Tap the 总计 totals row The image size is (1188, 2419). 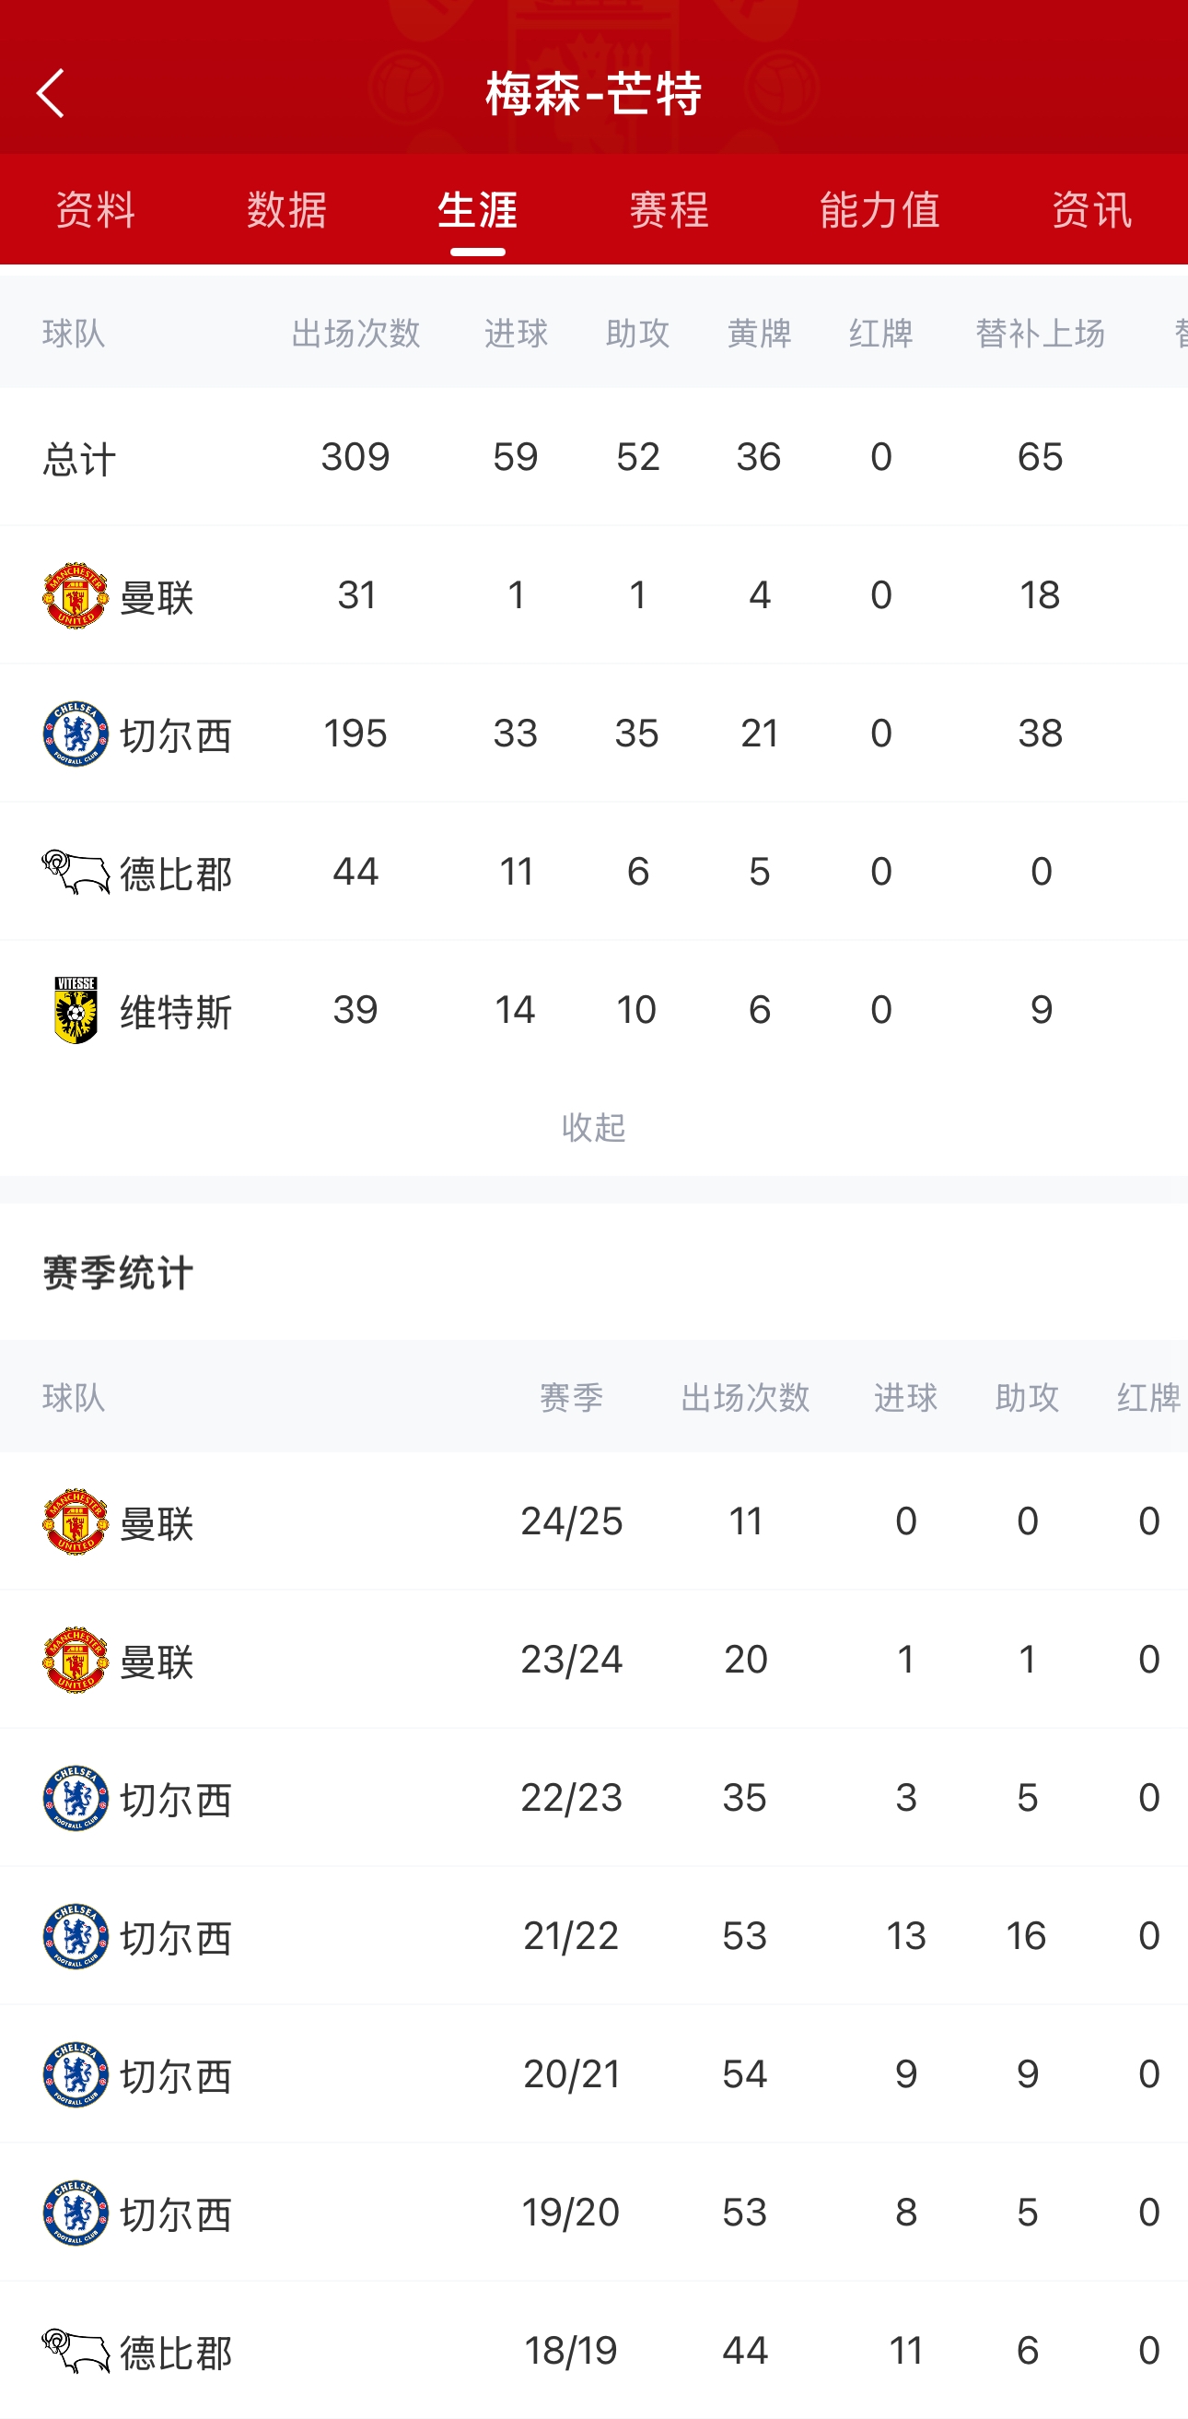click(x=593, y=457)
